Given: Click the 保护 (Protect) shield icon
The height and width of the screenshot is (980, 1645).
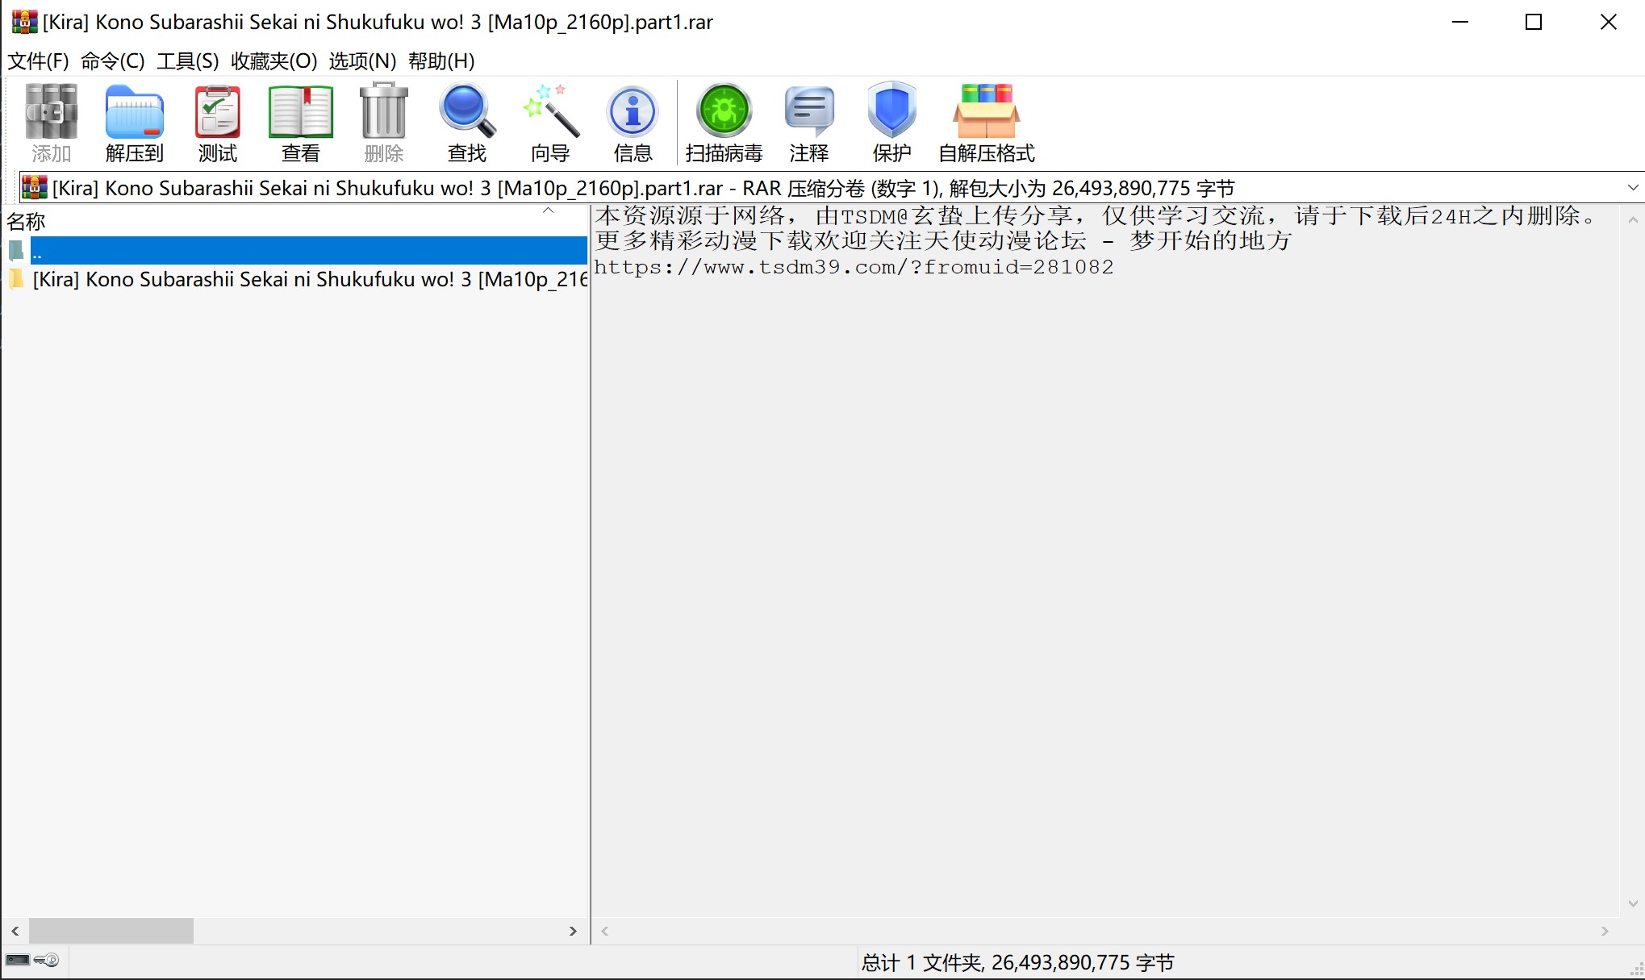Looking at the screenshot, I should pyautogui.click(x=891, y=123).
